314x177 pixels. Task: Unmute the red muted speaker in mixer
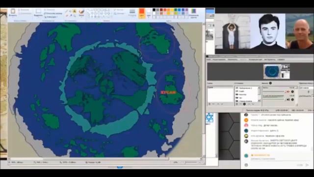tap(288, 91)
